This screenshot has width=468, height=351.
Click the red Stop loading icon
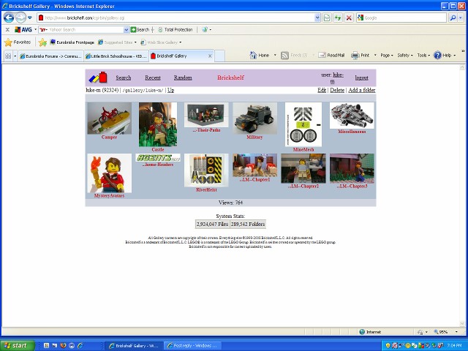coord(349,18)
